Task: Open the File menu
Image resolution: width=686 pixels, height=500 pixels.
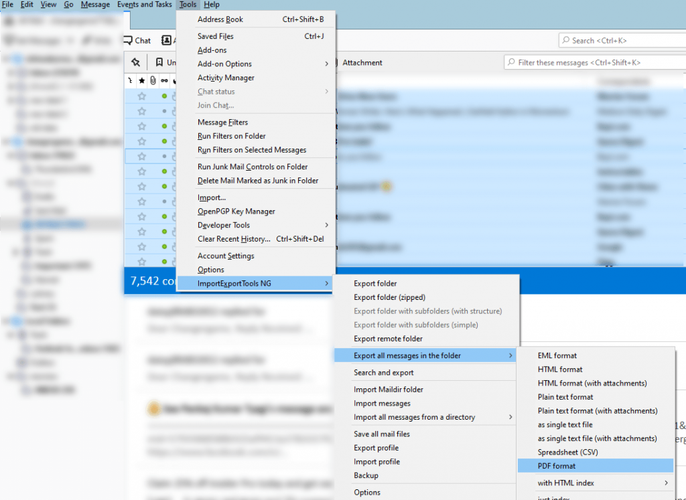Action: (x=7, y=5)
